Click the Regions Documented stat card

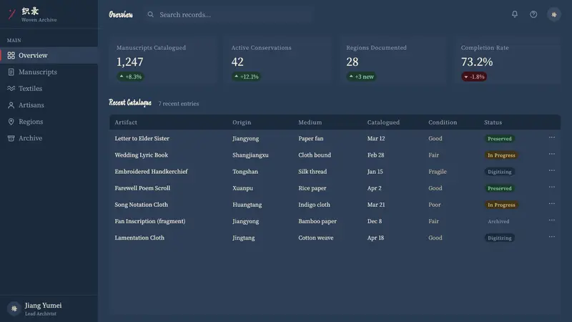click(x=393, y=61)
